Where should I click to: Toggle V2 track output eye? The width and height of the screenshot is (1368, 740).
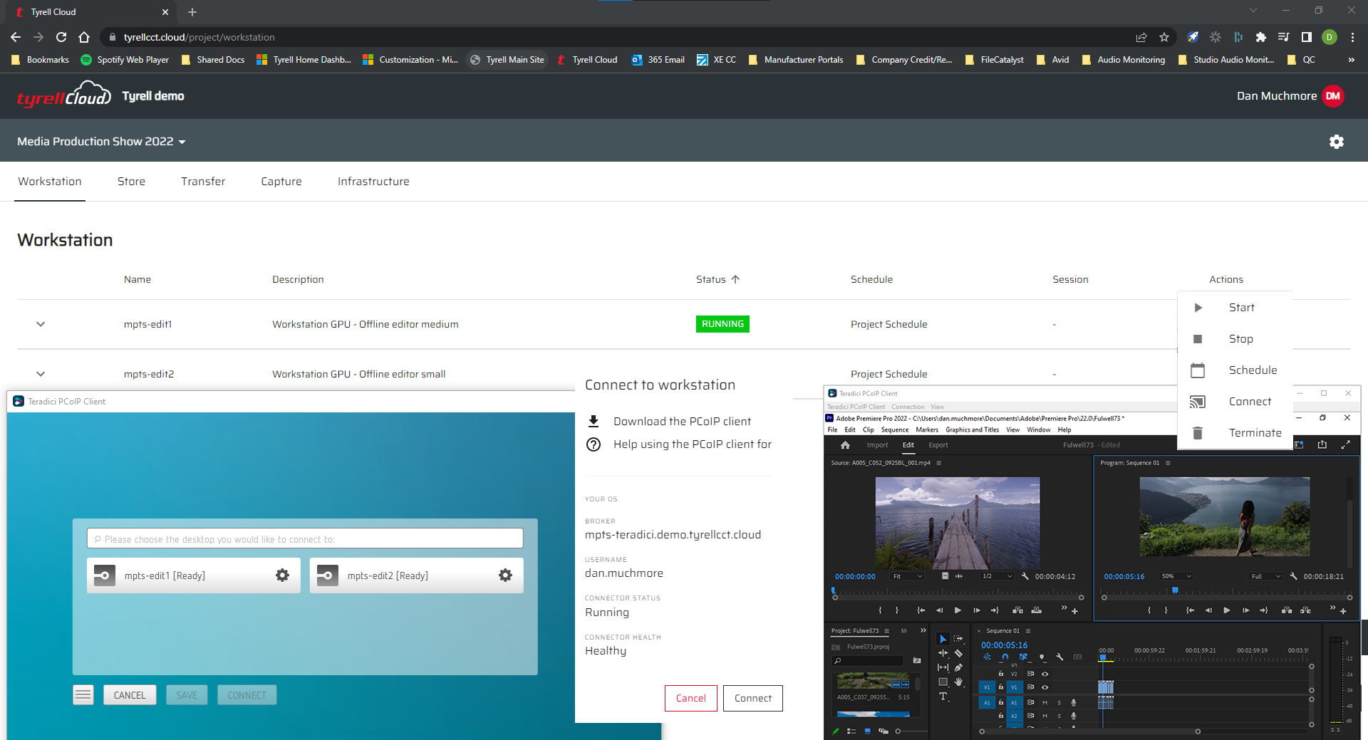[x=1045, y=674]
